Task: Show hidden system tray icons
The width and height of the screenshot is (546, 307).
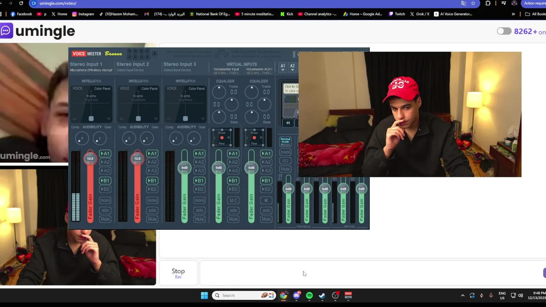Action: pyautogui.click(x=462, y=295)
